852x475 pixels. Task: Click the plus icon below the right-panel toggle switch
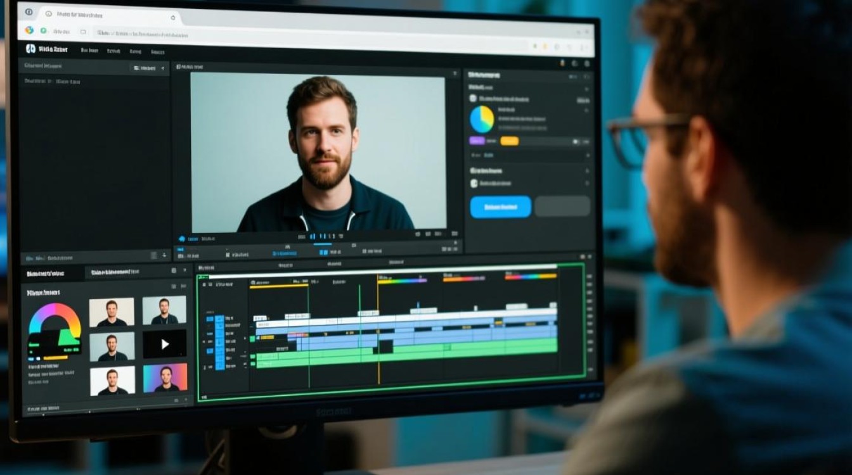tap(587, 155)
